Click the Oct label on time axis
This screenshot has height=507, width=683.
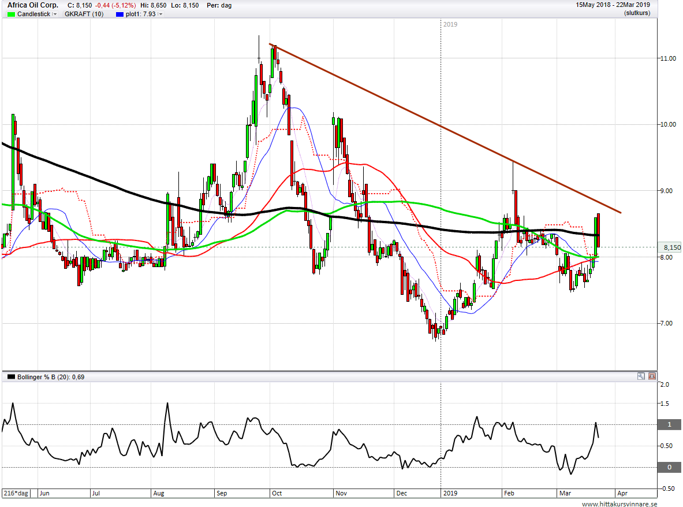pos(277,493)
